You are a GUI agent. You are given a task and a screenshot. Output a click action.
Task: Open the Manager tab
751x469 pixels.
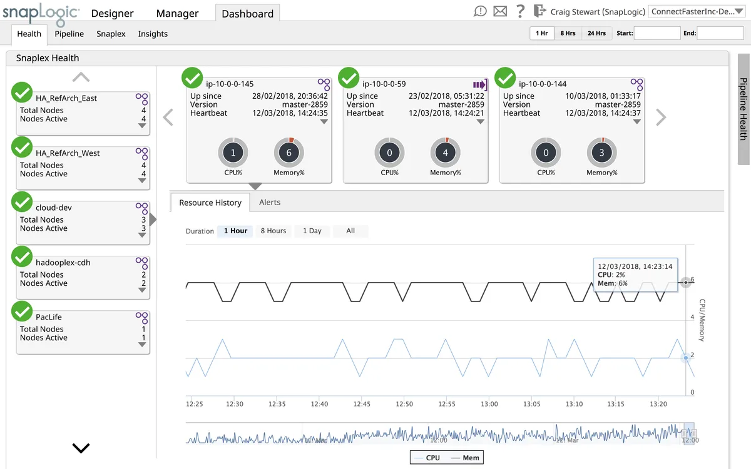[x=177, y=13]
